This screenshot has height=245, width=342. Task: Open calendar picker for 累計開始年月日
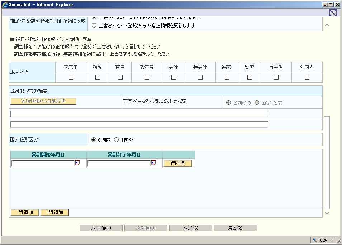pos(77,163)
